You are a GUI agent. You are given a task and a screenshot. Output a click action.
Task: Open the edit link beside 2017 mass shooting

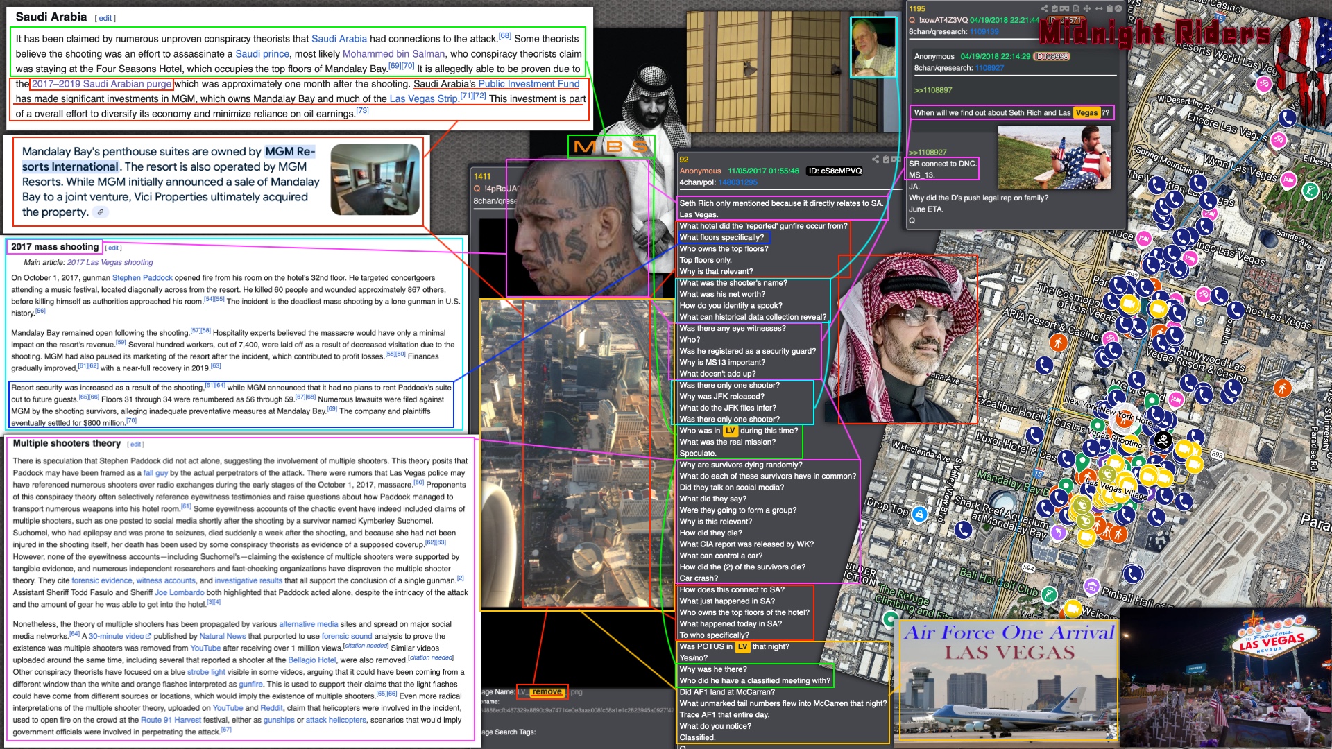click(x=114, y=248)
